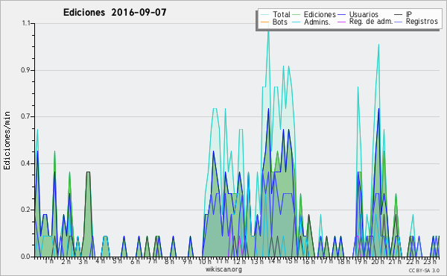
Task: Click the 0.0 y-axis value
Action: [x=26, y=257]
